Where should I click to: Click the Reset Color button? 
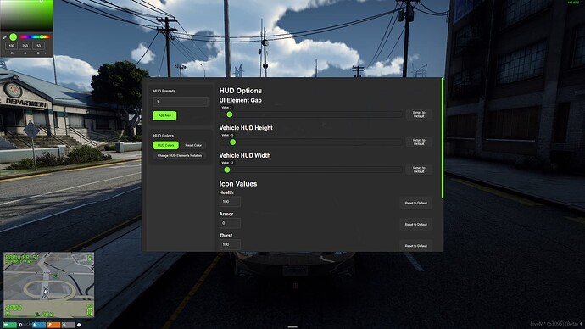coord(193,145)
